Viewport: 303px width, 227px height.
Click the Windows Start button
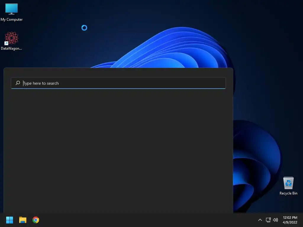[x=9, y=220]
